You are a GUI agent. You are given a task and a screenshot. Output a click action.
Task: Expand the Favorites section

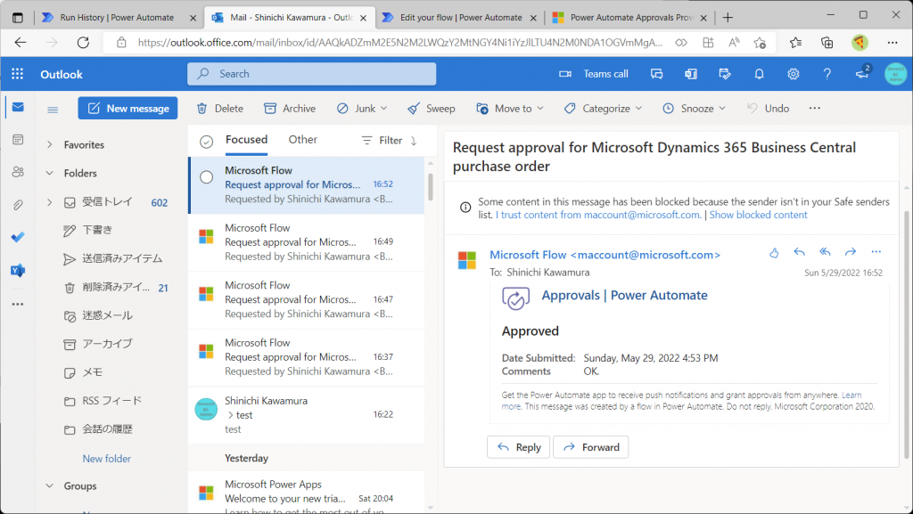pyautogui.click(x=50, y=145)
